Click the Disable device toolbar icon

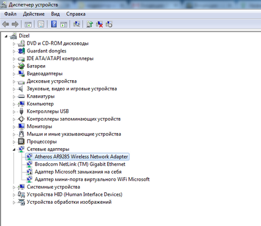109,24
